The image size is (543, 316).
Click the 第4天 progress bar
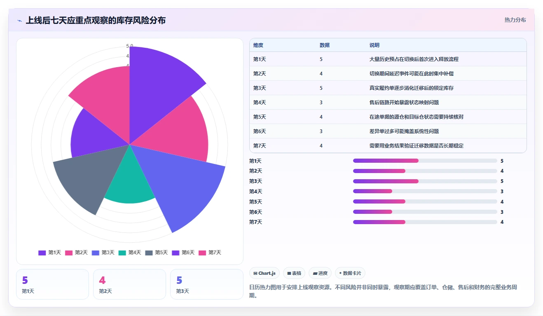point(425,191)
